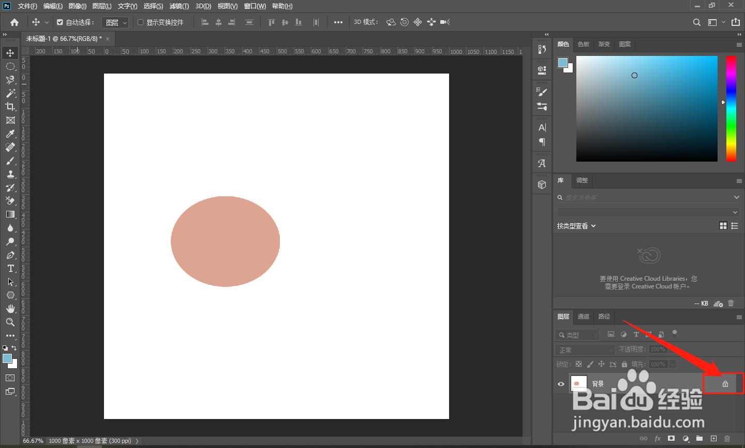Select the Blur tool

click(10, 228)
